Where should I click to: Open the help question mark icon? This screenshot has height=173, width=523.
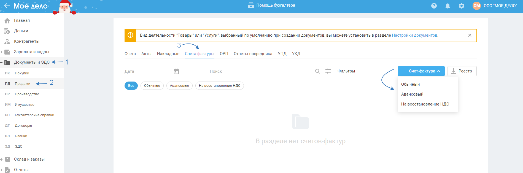point(434,6)
